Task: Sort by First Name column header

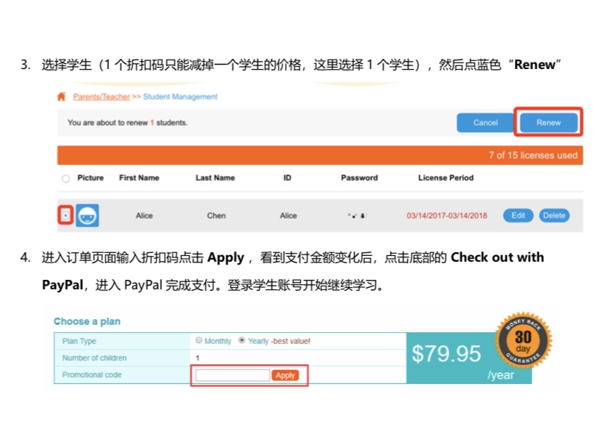Action: point(139,178)
